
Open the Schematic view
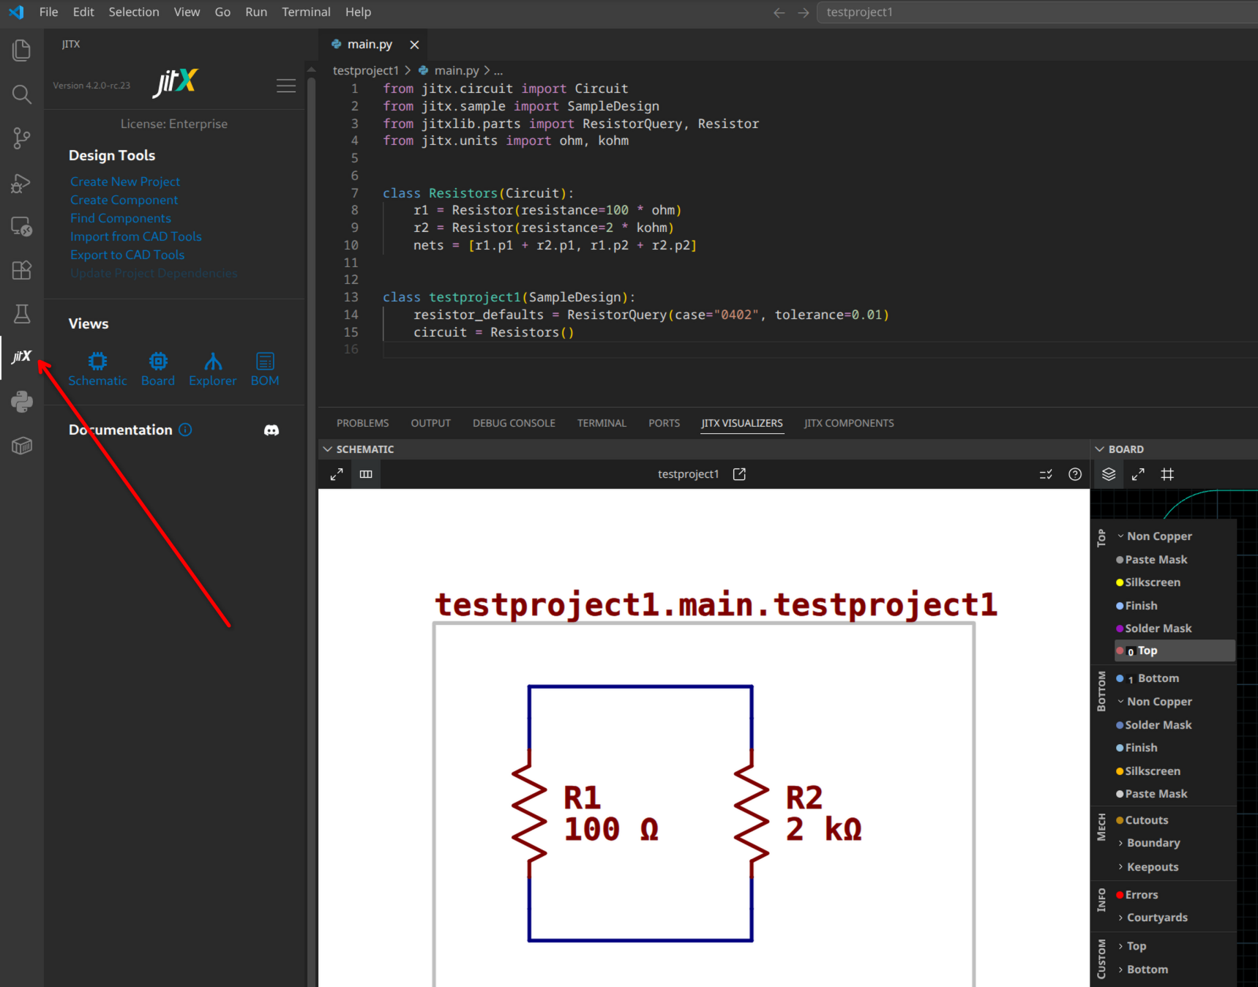click(97, 369)
